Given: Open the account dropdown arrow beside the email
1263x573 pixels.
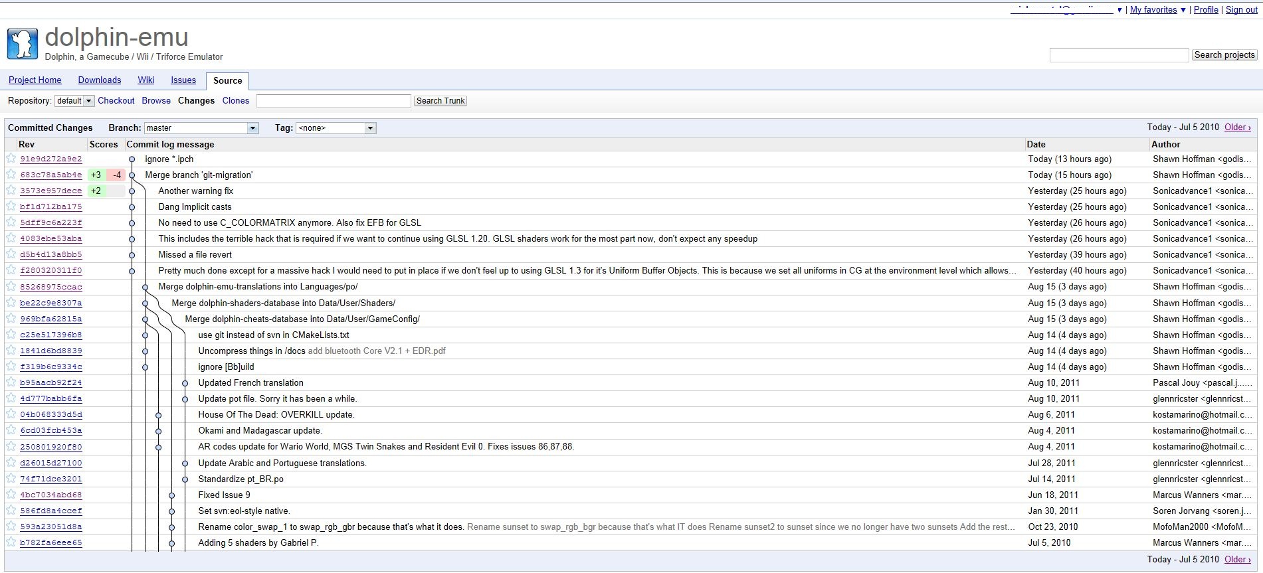Looking at the screenshot, I should [1119, 10].
